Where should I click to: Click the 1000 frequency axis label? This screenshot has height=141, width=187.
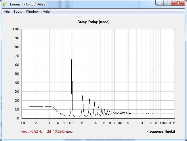click(118, 123)
